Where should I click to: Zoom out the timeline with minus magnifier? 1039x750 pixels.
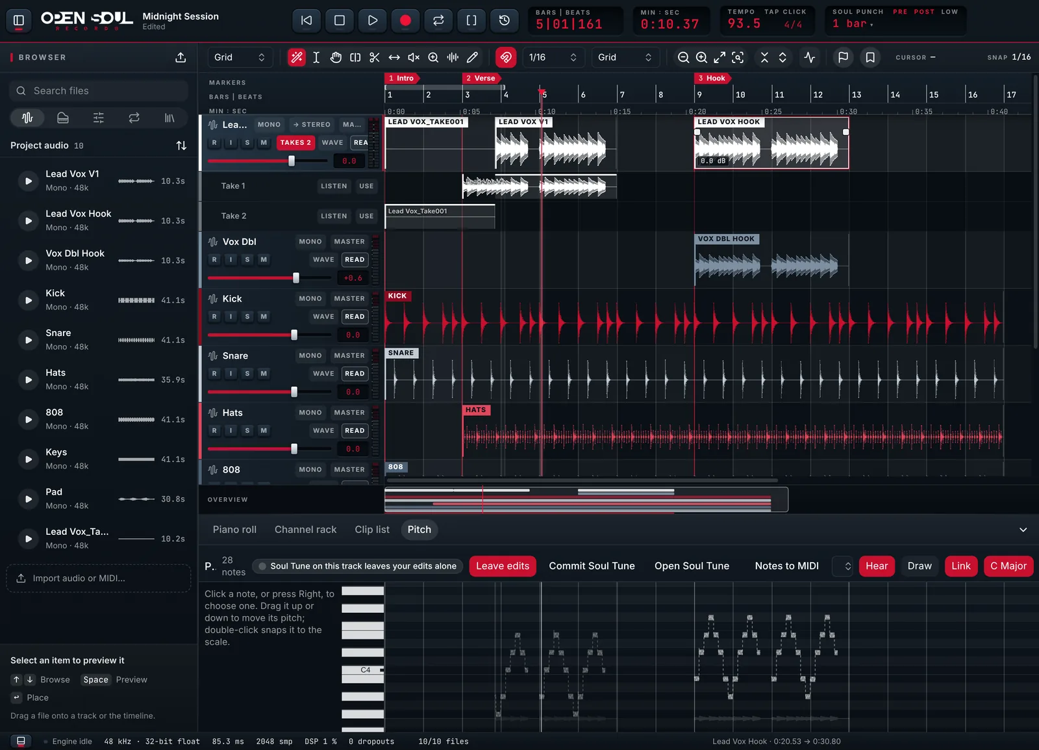pos(683,57)
